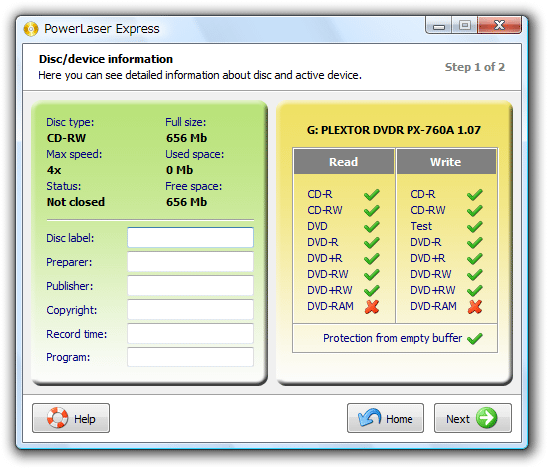Click the Help button
Screen dimensions: 548x468
click(71, 418)
